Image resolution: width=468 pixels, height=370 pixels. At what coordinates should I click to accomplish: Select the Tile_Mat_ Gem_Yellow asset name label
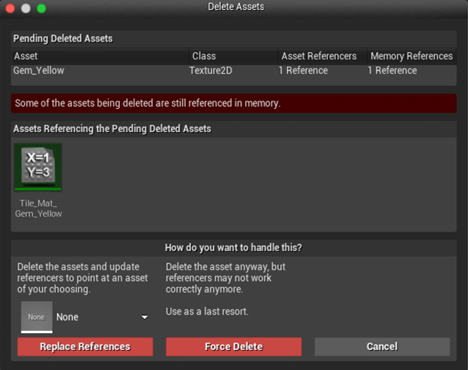[x=38, y=209]
